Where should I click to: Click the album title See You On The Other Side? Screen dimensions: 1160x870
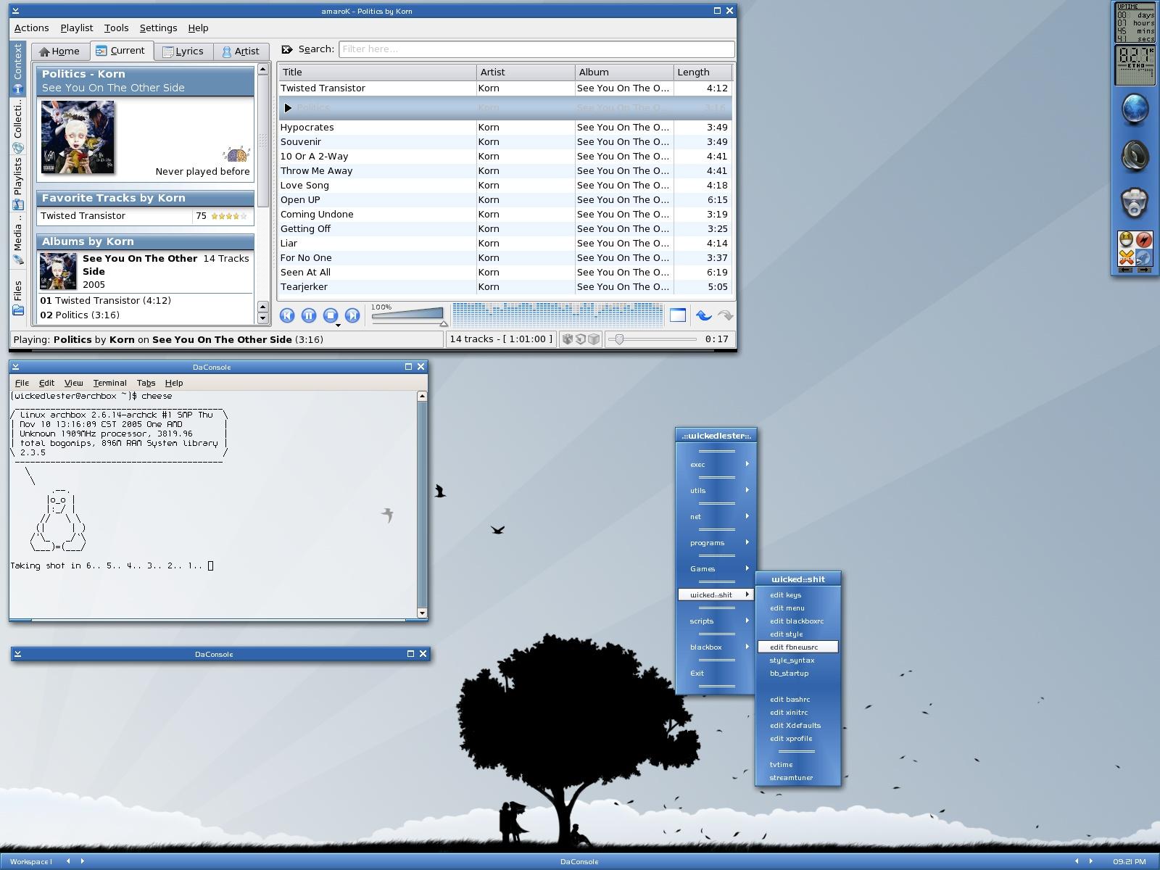pyautogui.click(x=140, y=265)
